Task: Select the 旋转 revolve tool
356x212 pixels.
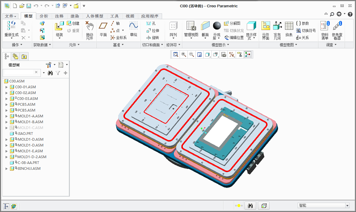Action: (x=152, y=38)
